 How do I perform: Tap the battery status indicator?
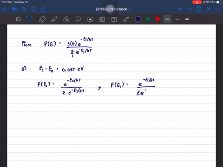(219, 2)
